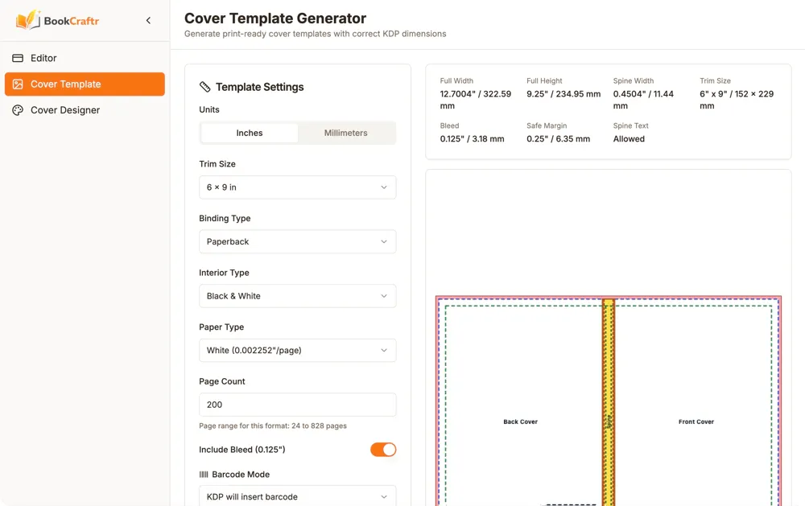Click the Safe Margin value 0.25" / 6.35 mm
The height and width of the screenshot is (506, 805).
[558, 138]
